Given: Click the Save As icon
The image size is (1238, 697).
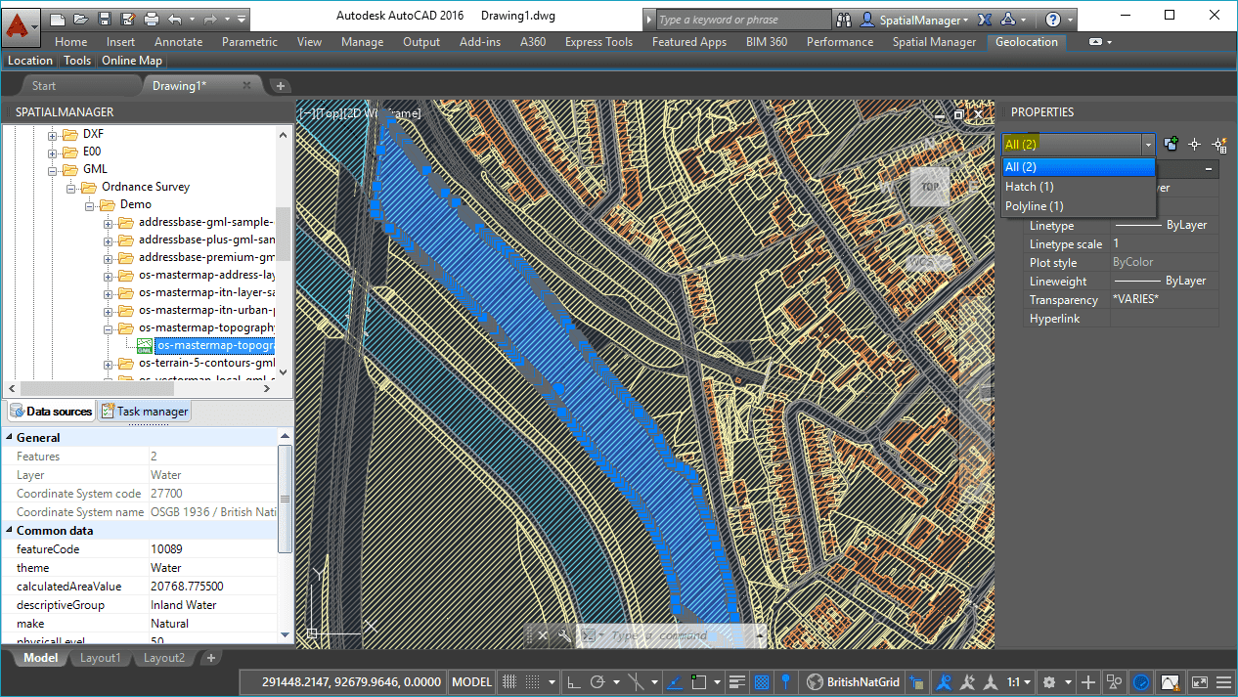Looking at the screenshot, I should (127, 19).
